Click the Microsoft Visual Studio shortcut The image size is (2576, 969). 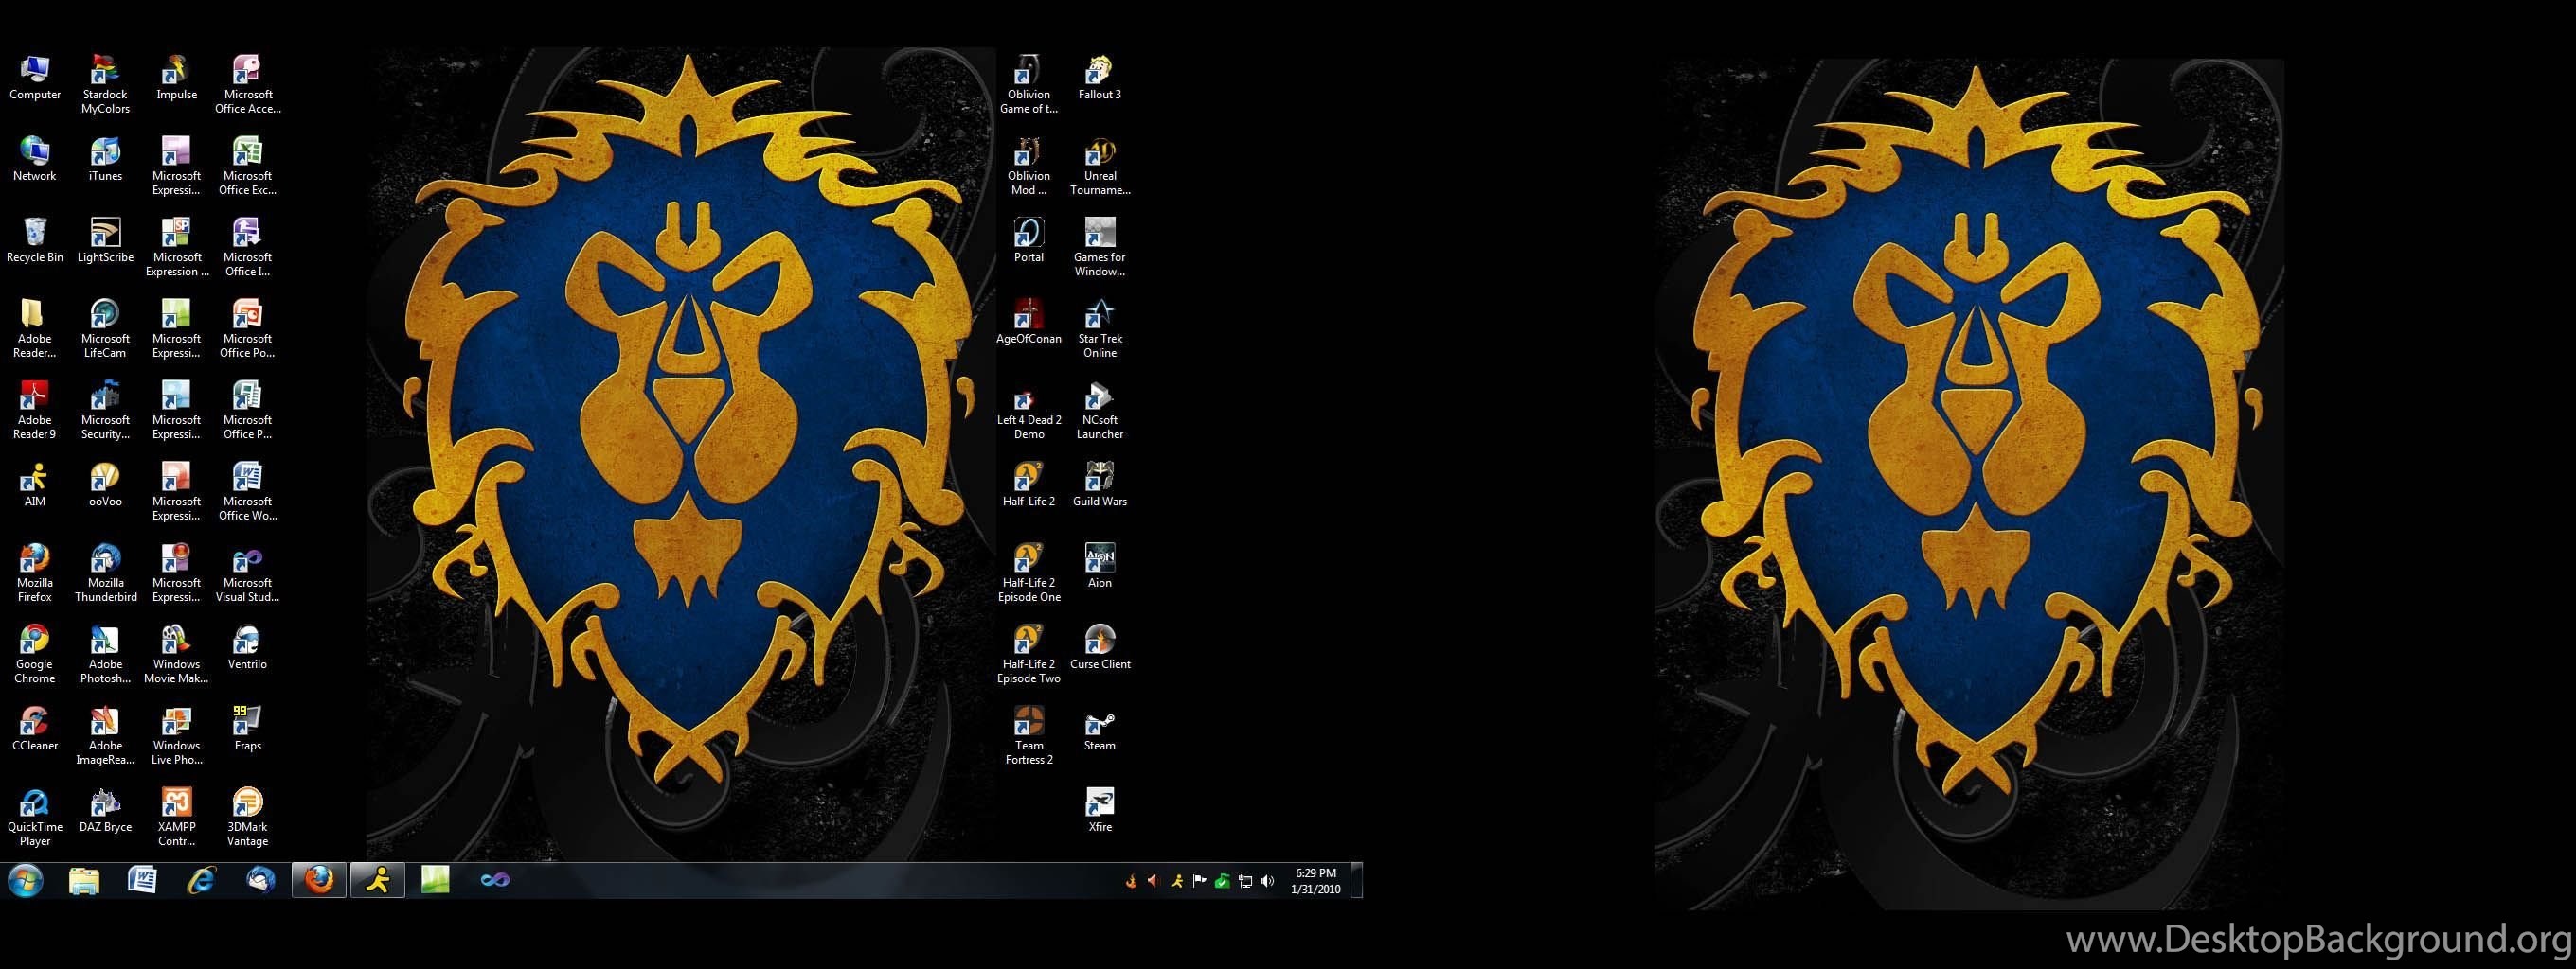[x=247, y=573]
